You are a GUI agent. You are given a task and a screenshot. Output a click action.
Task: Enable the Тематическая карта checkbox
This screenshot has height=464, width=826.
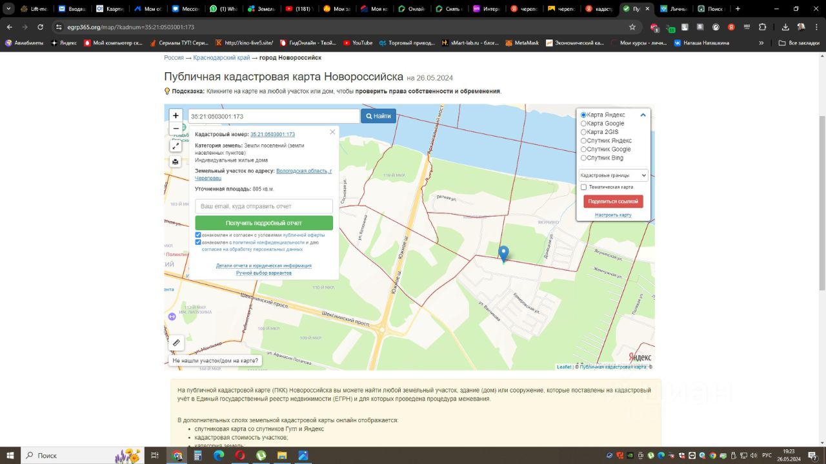(x=583, y=187)
